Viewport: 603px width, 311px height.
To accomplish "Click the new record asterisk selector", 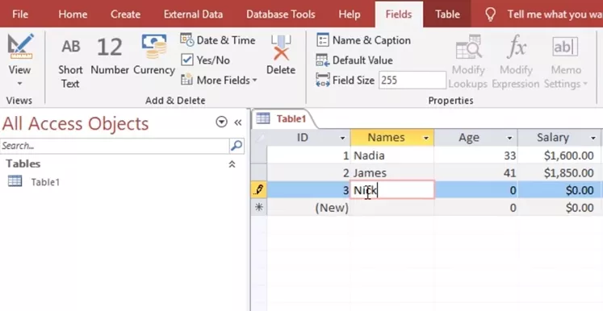I will (x=259, y=207).
